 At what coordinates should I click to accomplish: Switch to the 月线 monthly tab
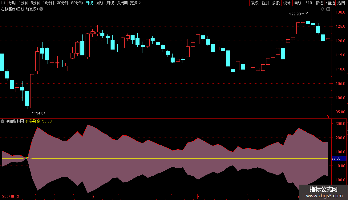pos(110,3)
